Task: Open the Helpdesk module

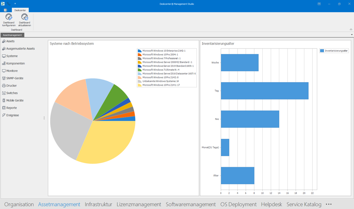Action: (x=272, y=204)
